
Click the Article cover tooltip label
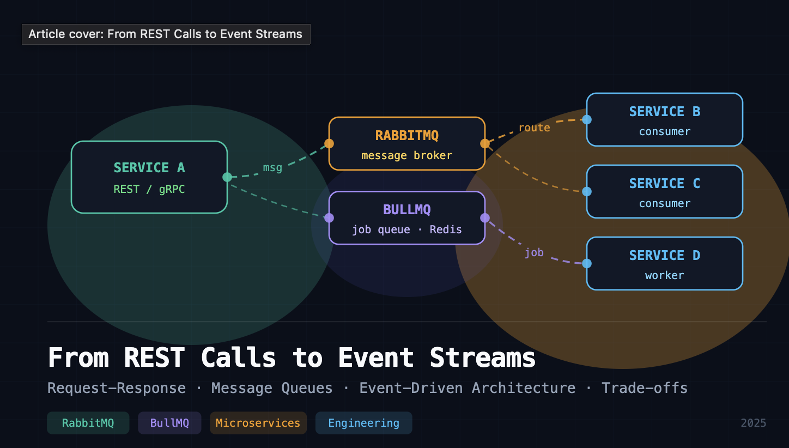pyautogui.click(x=166, y=34)
